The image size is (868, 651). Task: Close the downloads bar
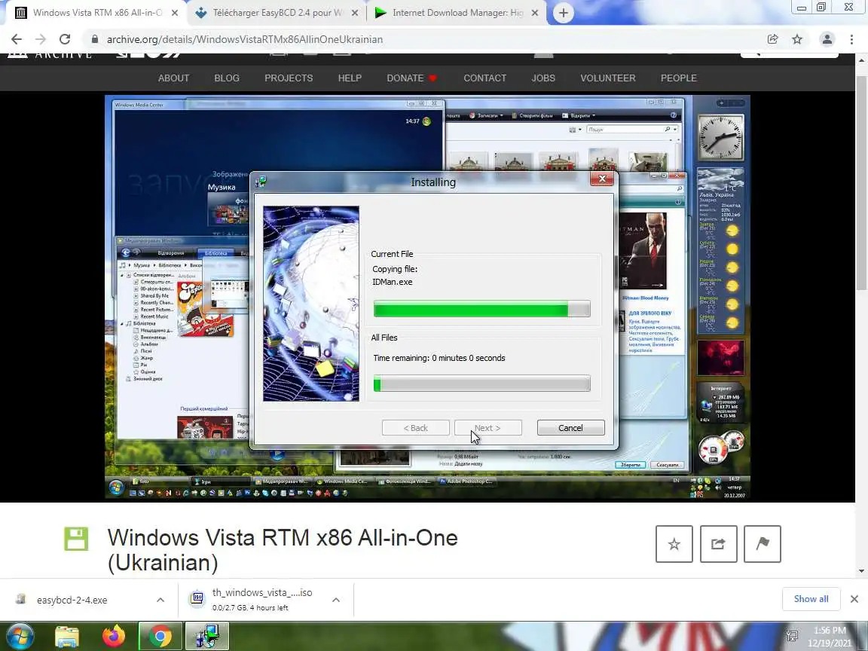(854, 599)
